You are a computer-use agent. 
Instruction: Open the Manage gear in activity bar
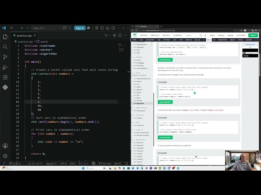pos(5,156)
